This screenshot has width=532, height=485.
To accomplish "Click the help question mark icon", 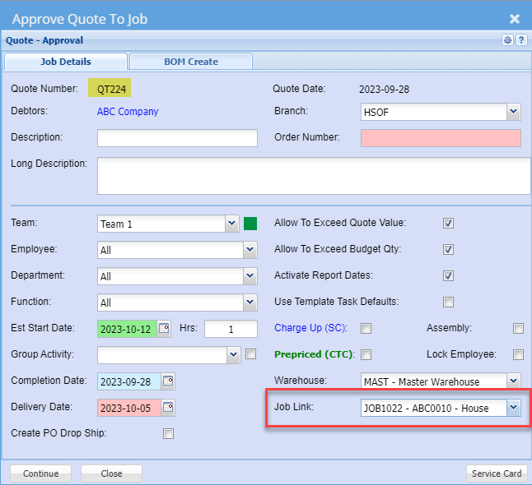I will click(x=521, y=39).
